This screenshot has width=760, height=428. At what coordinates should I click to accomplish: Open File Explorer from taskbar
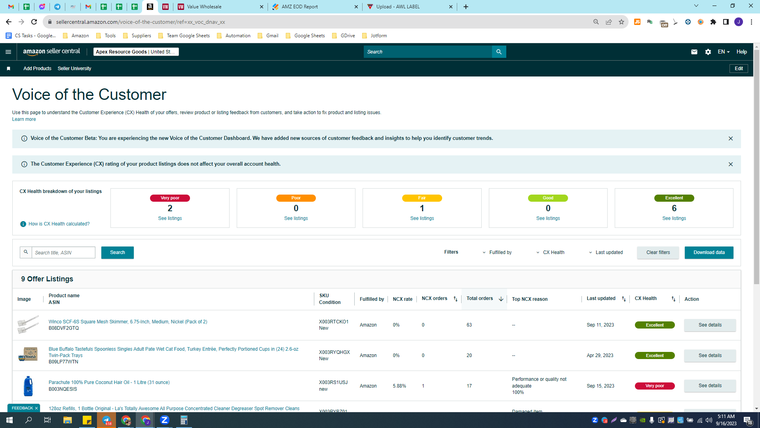click(x=68, y=420)
